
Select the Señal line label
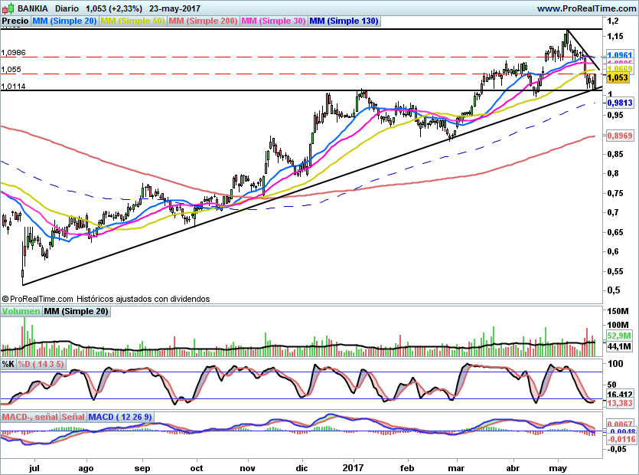tap(73, 417)
